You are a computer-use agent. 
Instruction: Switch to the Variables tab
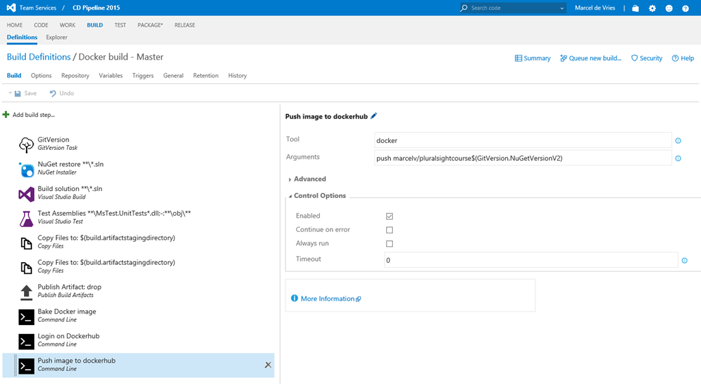[111, 76]
